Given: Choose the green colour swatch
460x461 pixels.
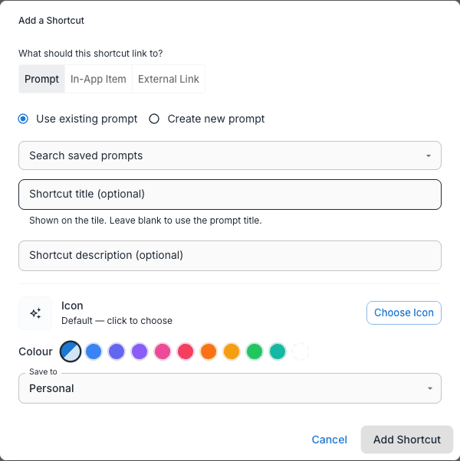Looking at the screenshot, I should (x=255, y=351).
